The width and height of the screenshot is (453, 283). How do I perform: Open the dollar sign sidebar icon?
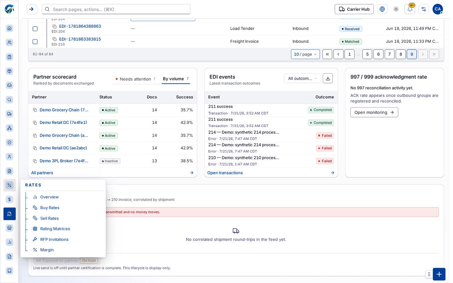10,199
